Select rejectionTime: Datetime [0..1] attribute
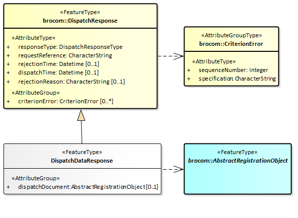Viewport: 298px width, 218px height. pos(58,64)
